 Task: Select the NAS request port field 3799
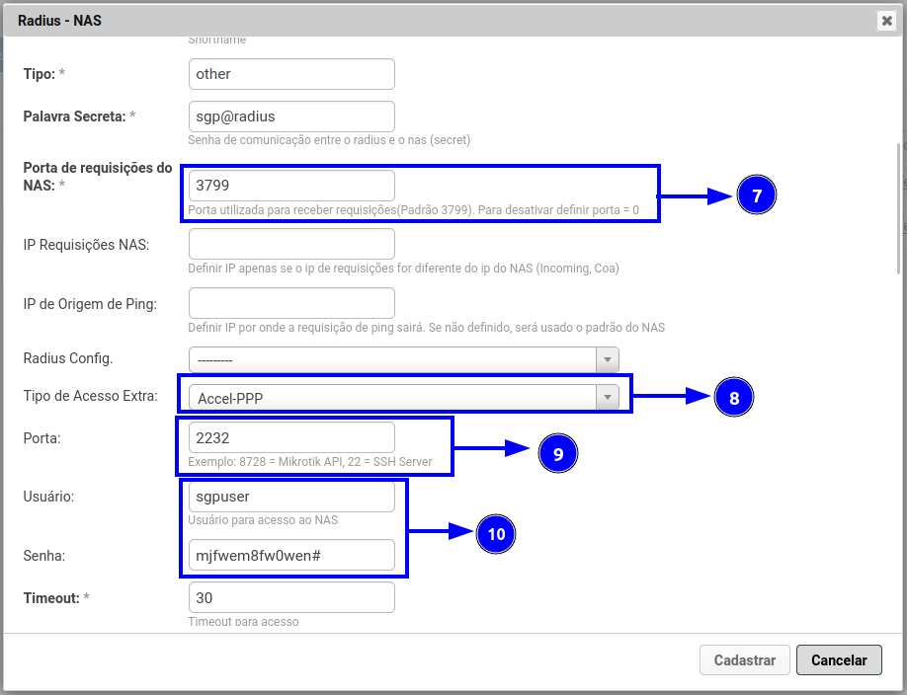[x=291, y=186]
